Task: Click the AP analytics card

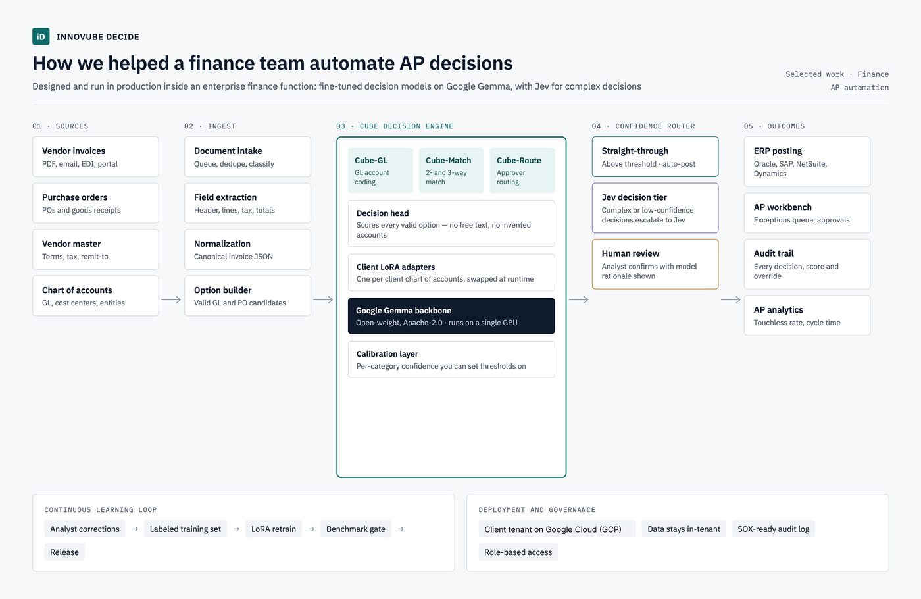Action: (807, 315)
